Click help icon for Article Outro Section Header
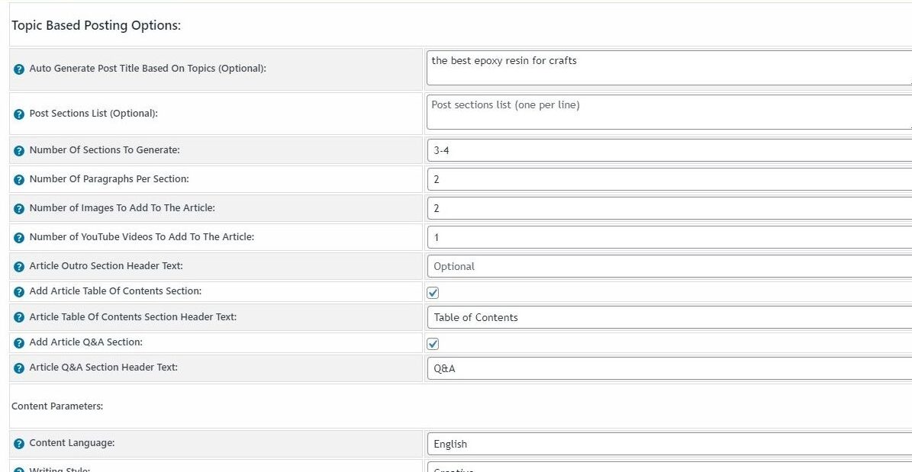Viewport: 912px width, 472px height. (19, 267)
